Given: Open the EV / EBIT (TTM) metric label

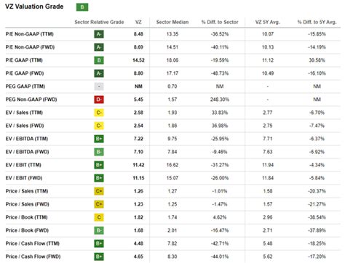Looking at the screenshot, I should pyautogui.click(x=23, y=165).
